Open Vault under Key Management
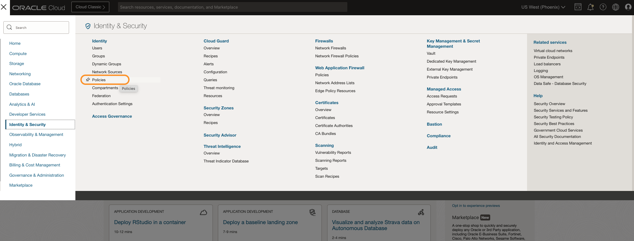The image size is (634, 241). [431, 53]
